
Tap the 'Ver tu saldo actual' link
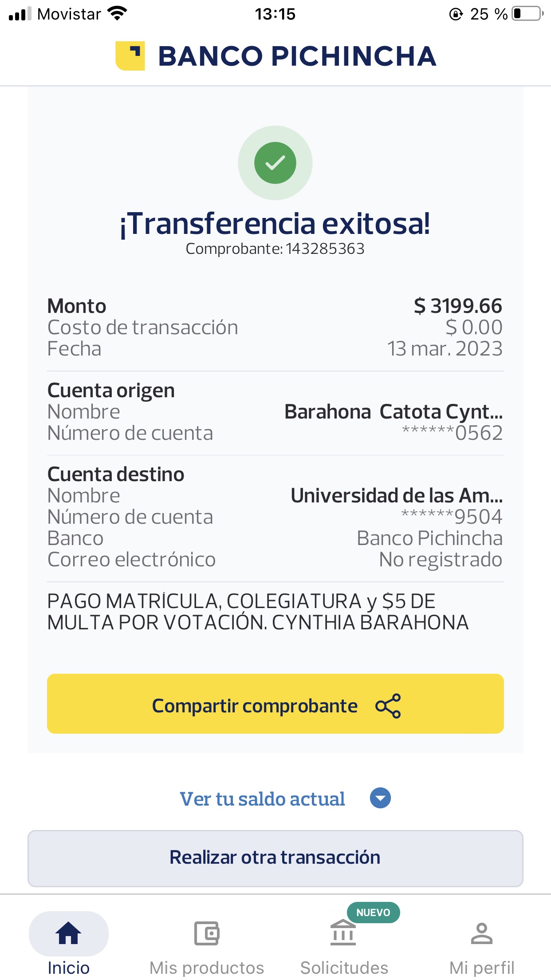point(262,799)
